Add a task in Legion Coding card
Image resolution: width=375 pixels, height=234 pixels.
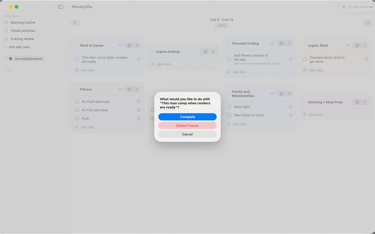click(162, 64)
